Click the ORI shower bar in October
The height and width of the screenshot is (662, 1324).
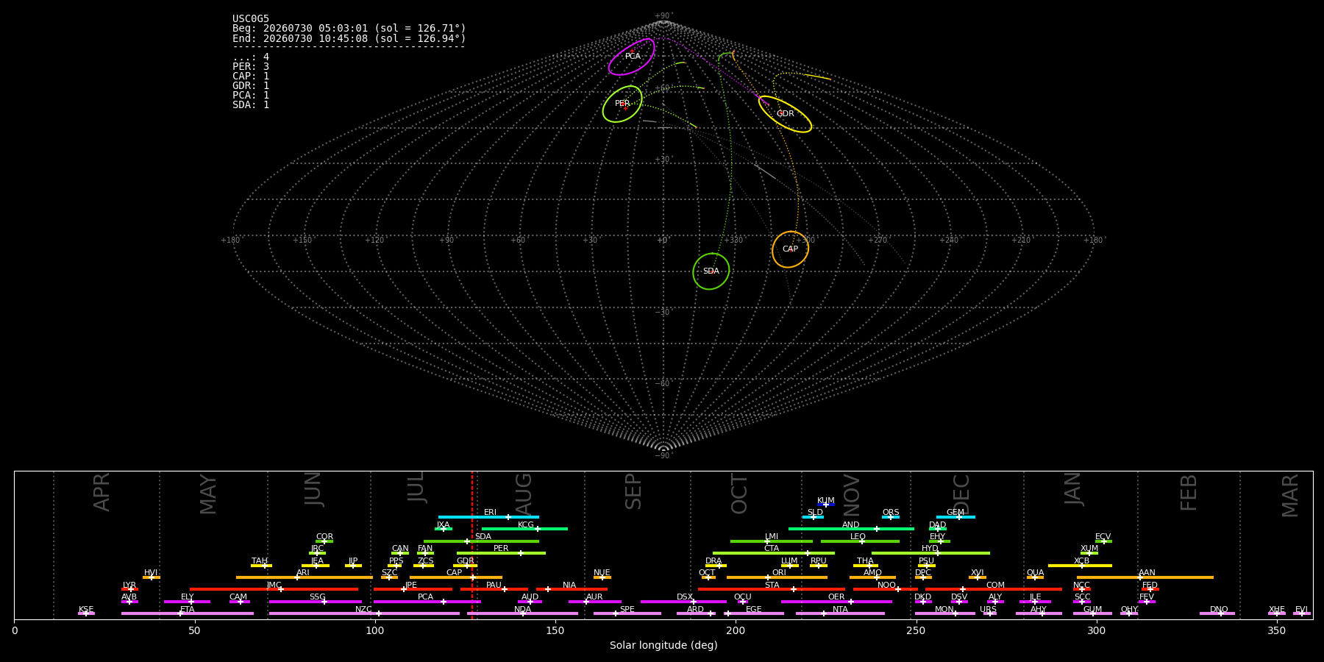(777, 577)
